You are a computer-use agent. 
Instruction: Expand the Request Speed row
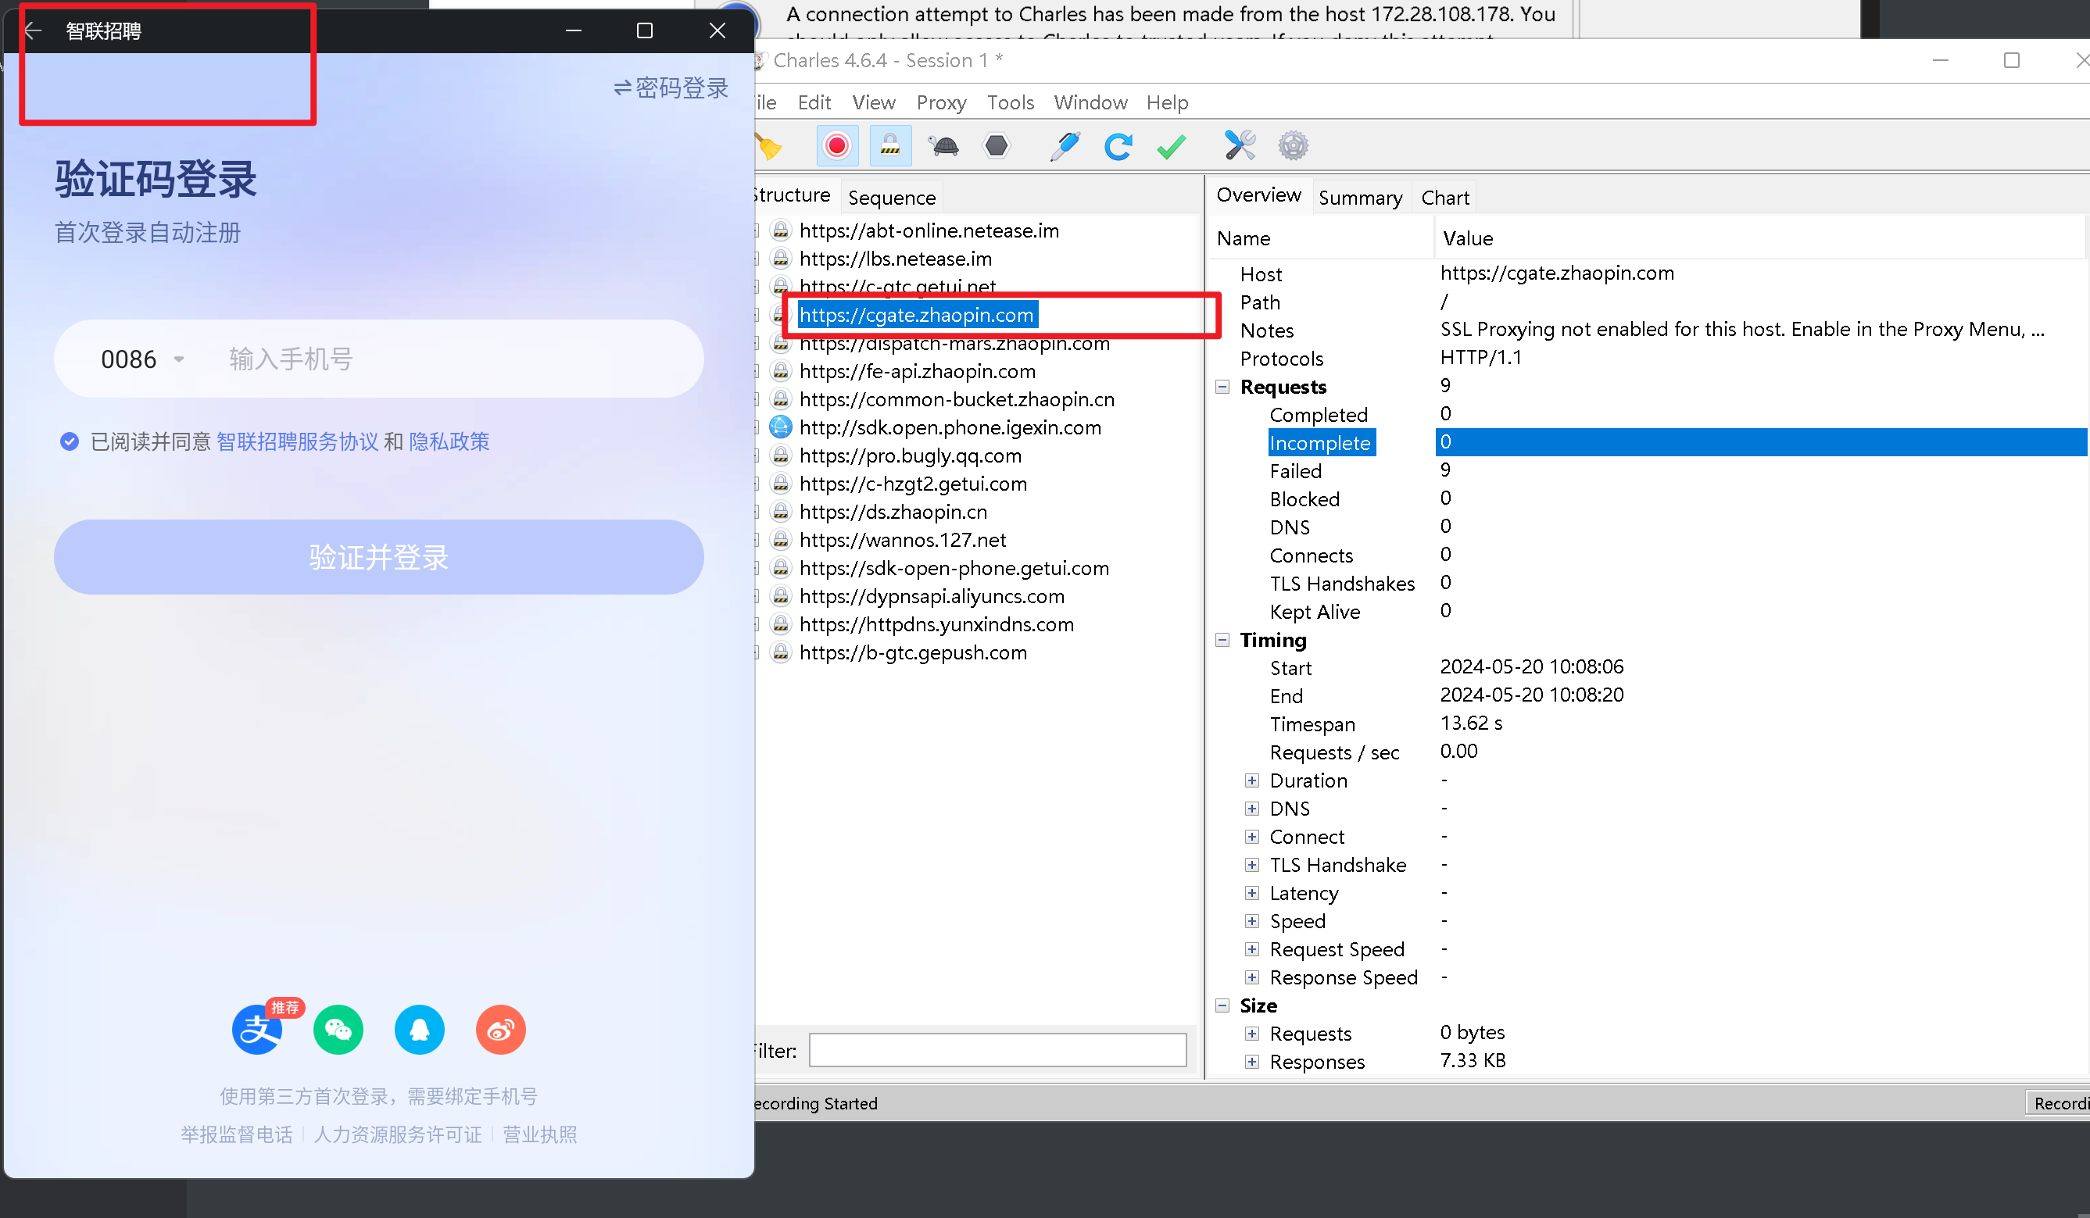(x=1251, y=948)
